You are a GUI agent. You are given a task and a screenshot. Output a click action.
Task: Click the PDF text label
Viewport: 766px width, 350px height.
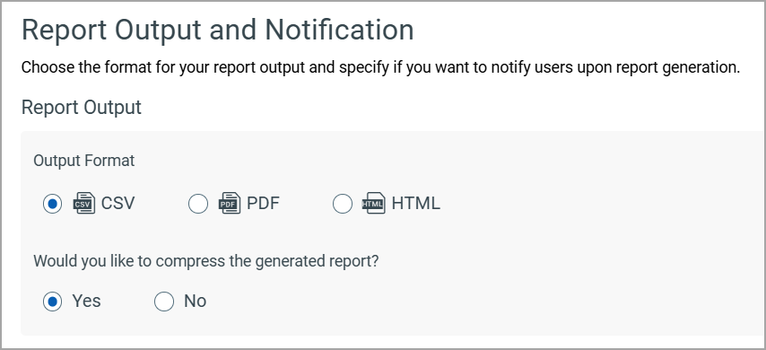(x=263, y=203)
